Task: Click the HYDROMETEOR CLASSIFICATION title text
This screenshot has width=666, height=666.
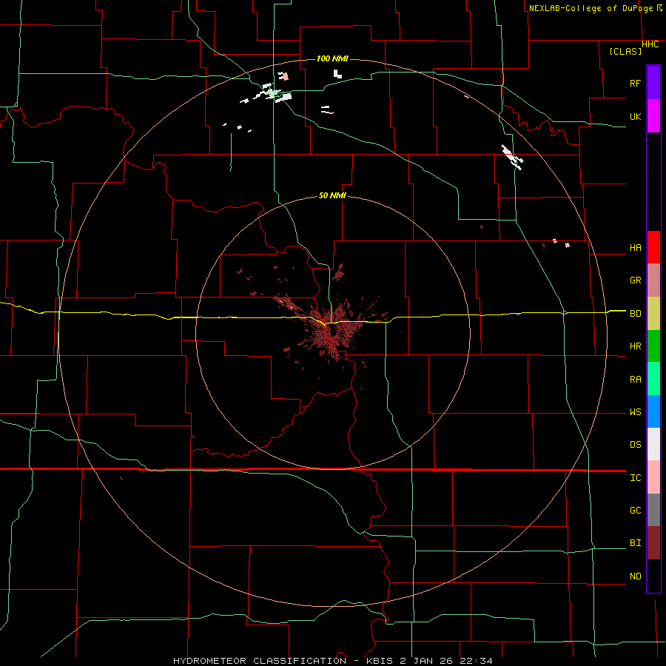Action: tap(260, 661)
